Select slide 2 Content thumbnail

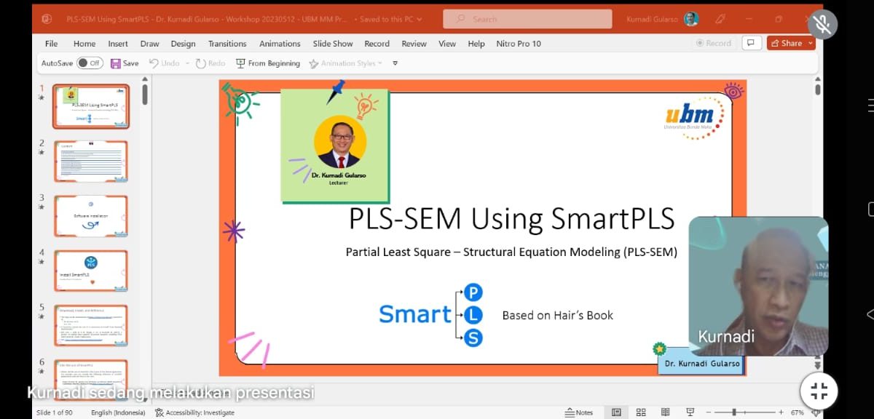point(91,161)
